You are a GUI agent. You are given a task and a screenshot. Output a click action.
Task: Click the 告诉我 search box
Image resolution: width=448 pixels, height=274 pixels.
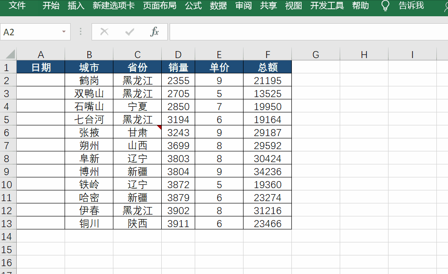pos(411,6)
